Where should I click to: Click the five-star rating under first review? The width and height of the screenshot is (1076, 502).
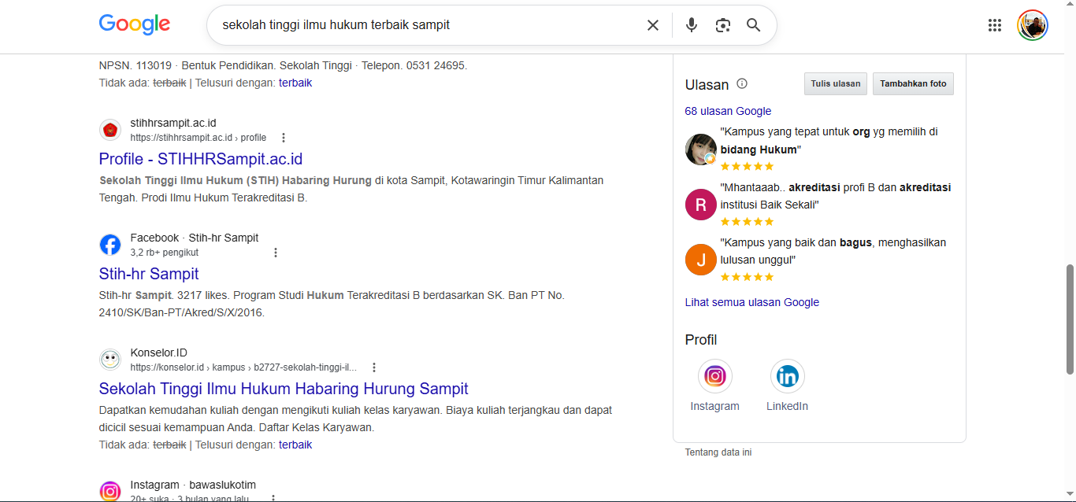748,167
